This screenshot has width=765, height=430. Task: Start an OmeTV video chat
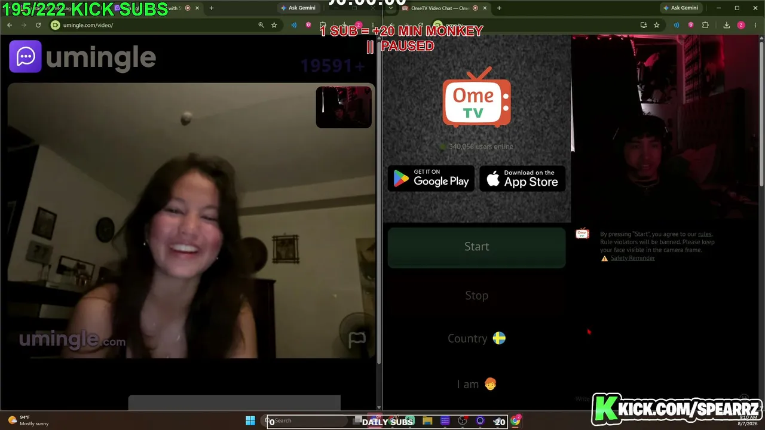click(x=476, y=247)
